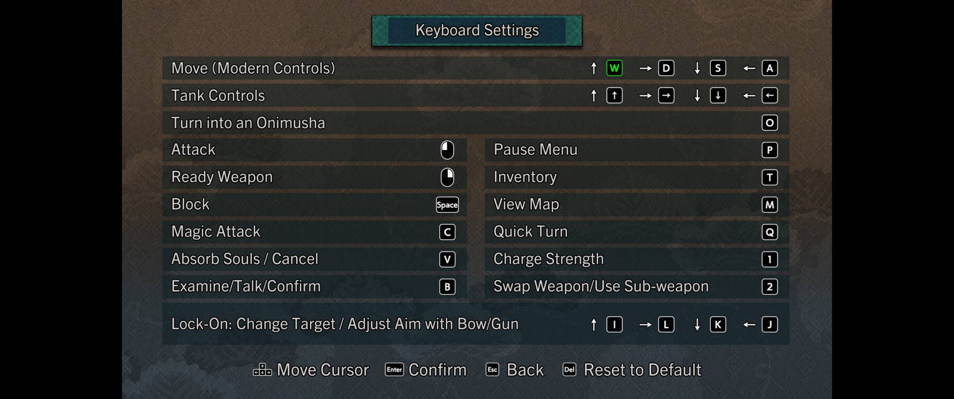This screenshot has width=954, height=399.
Task: Click the M key icon for View Map
Action: pos(770,205)
